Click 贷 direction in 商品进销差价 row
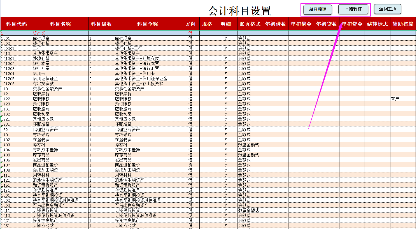 (190, 165)
